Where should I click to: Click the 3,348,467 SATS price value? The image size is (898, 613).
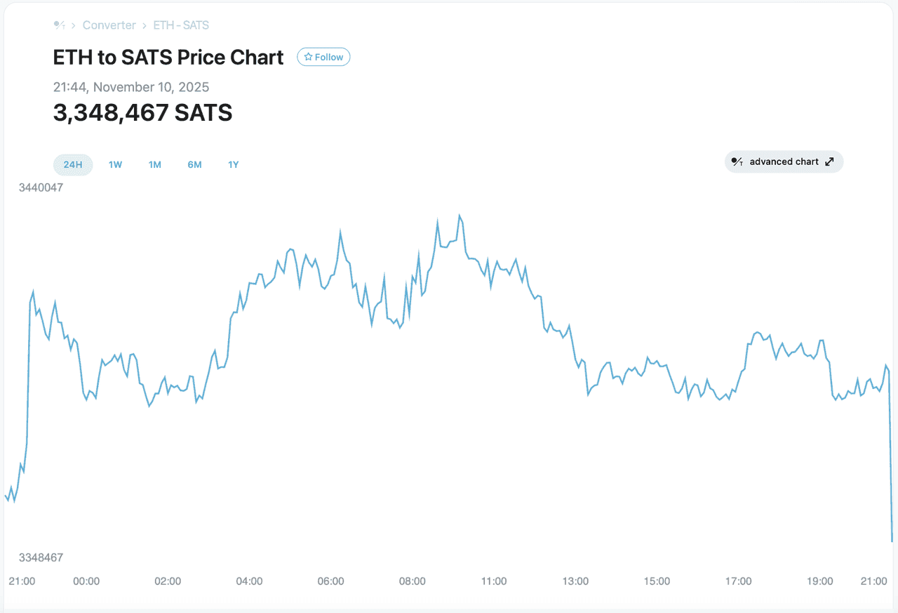pos(142,112)
